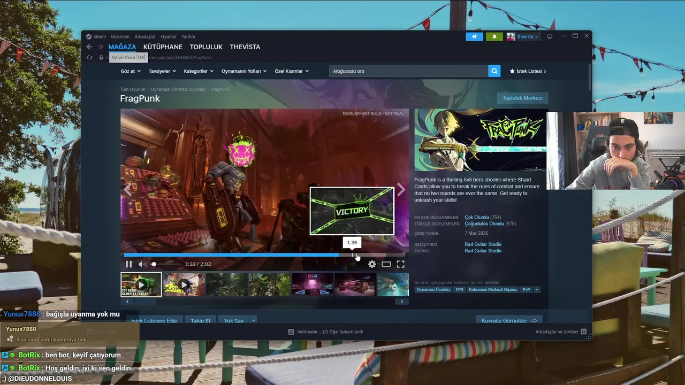Open the notifications bell icon

click(494, 36)
